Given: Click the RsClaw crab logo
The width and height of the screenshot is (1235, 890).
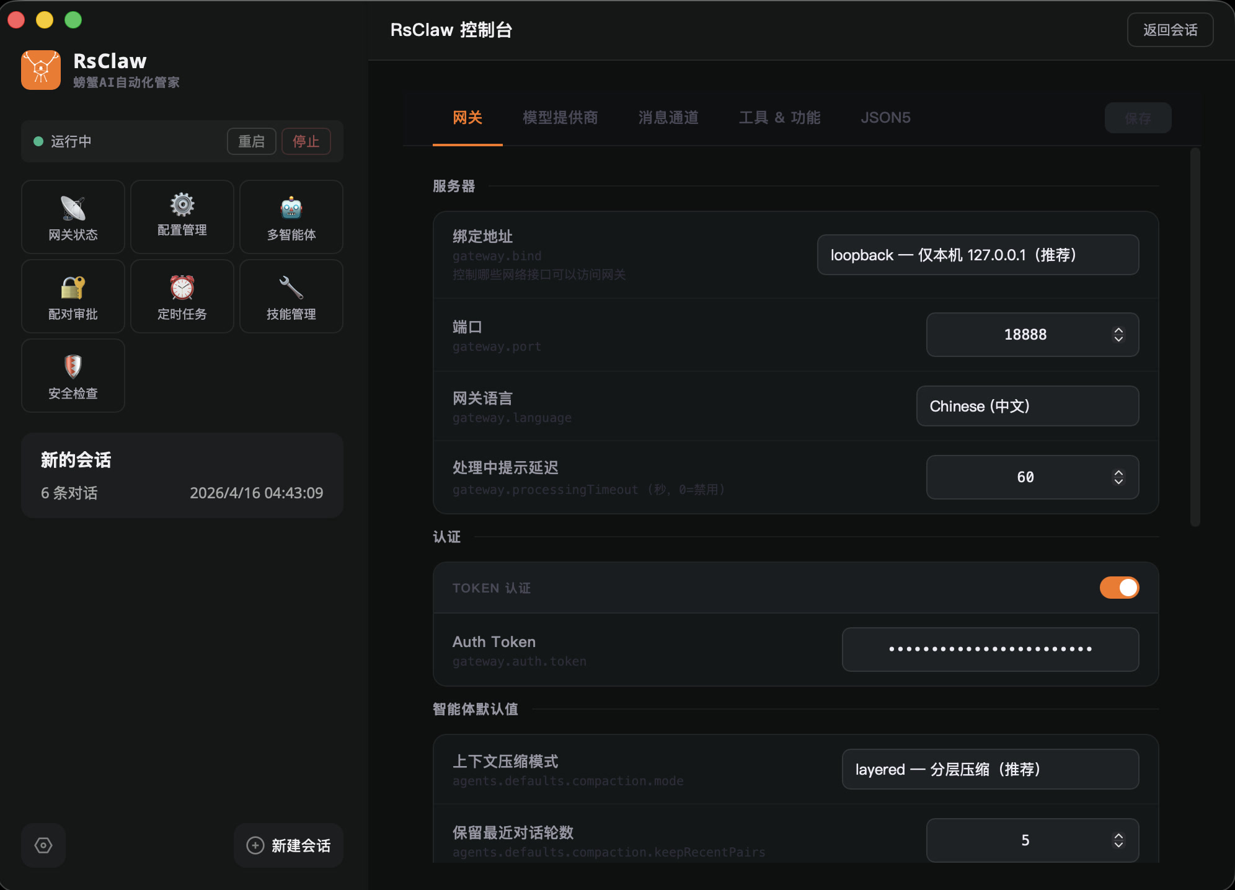Looking at the screenshot, I should 40,69.
